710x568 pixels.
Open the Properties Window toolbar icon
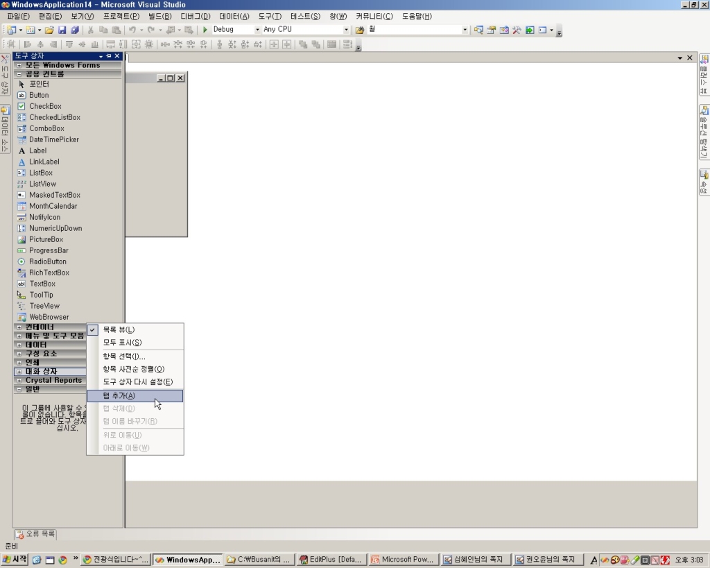tap(492, 30)
